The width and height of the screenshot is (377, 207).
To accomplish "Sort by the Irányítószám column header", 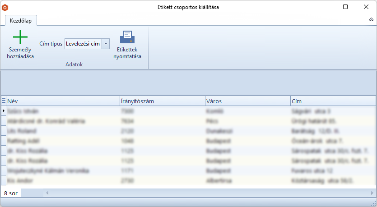I will tap(162, 101).
